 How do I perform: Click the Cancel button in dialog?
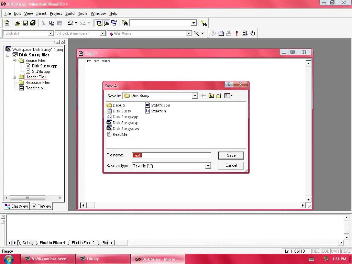231,165
